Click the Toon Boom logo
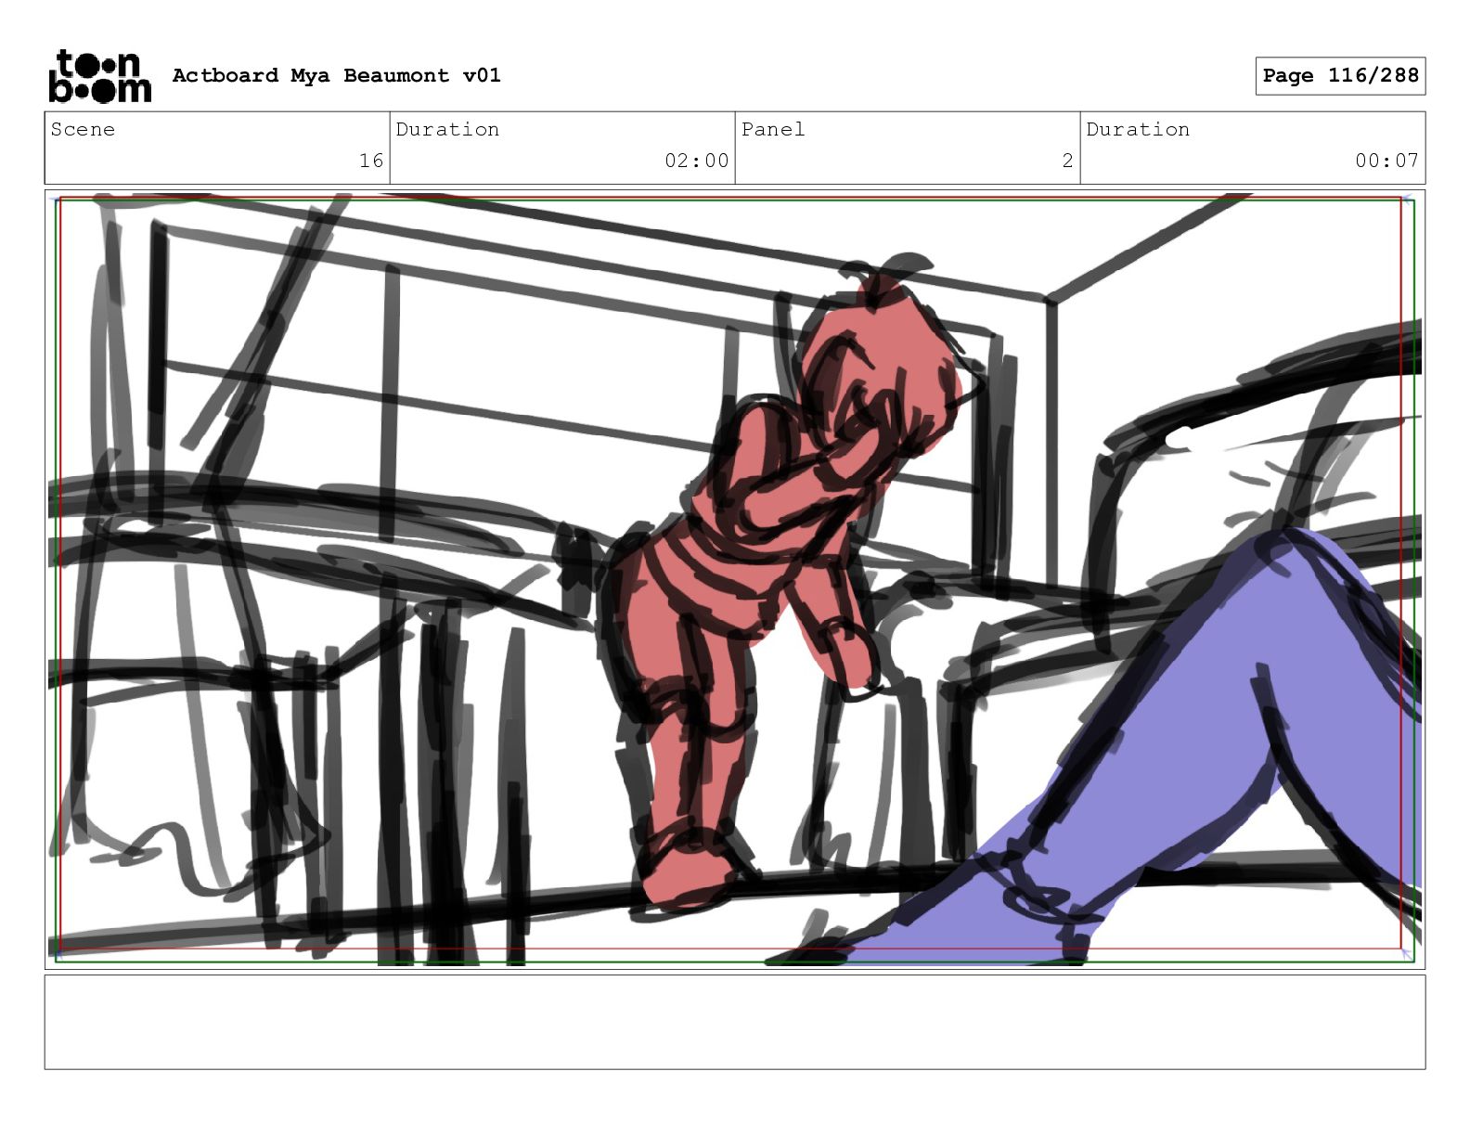 pos(99,75)
